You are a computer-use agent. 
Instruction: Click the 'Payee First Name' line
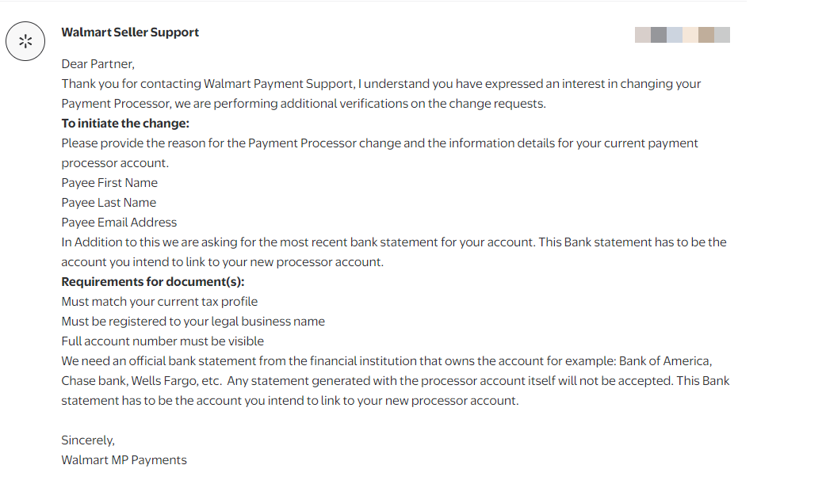pos(109,183)
